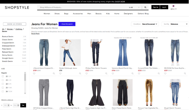Image resolution: width=189 pixels, height=110 pixels.
Task: Check size 23 checkbox
Action: click(3, 80)
